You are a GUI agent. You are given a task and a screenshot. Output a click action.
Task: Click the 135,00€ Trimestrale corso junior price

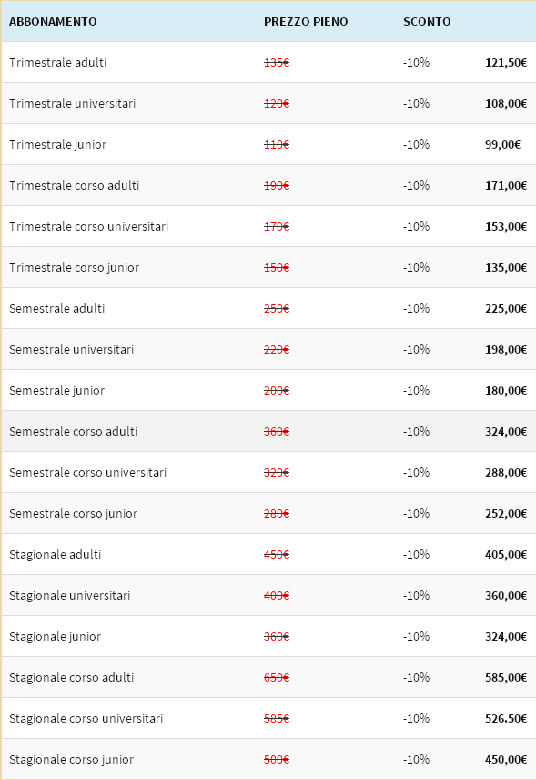click(x=506, y=268)
